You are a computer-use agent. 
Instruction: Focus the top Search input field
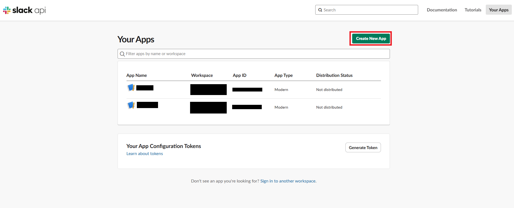coord(367,10)
